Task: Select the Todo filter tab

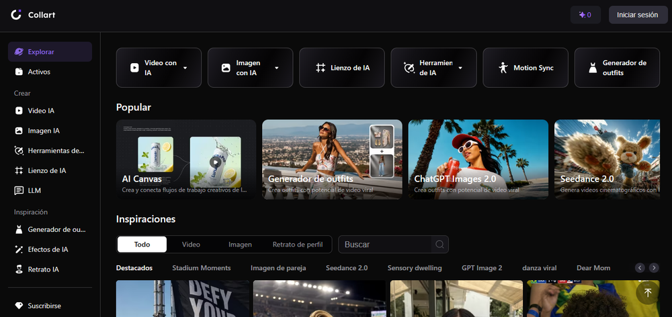Action: click(142, 245)
